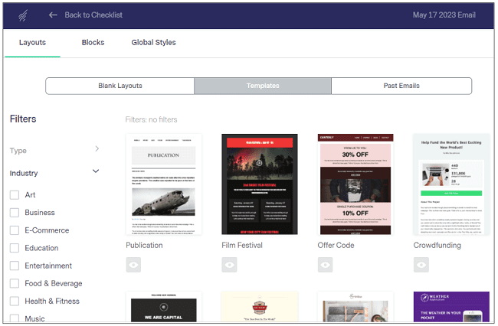Check the Art industry checkbox
Image resolution: width=498 pixels, height=326 pixels.
[15, 195]
